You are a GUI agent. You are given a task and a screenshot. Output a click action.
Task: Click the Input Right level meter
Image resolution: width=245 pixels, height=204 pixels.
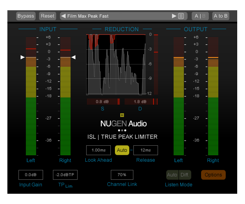(x=65, y=96)
